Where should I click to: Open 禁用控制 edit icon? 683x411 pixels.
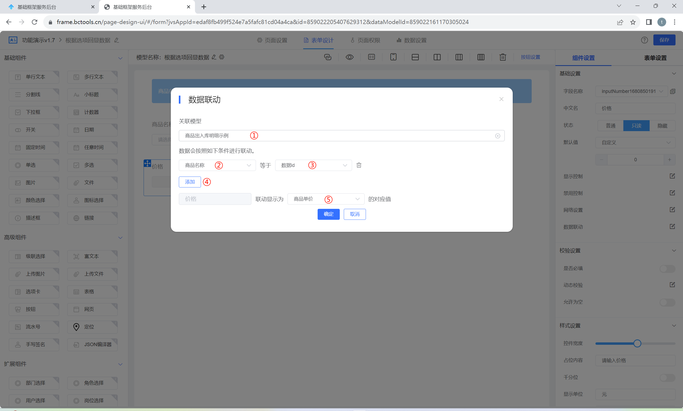pyautogui.click(x=672, y=193)
